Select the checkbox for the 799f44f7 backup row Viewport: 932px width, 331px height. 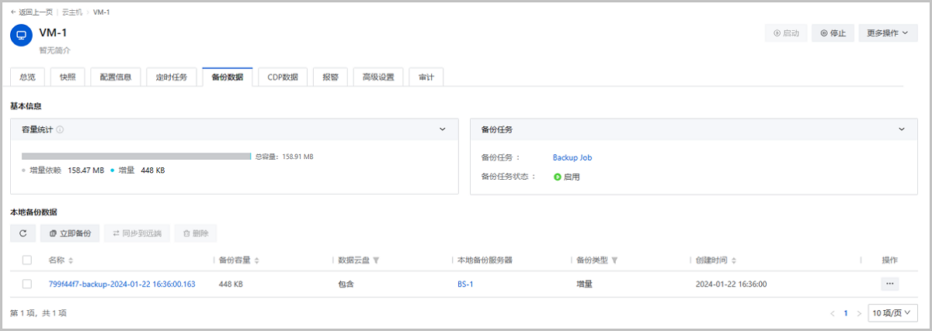27,284
